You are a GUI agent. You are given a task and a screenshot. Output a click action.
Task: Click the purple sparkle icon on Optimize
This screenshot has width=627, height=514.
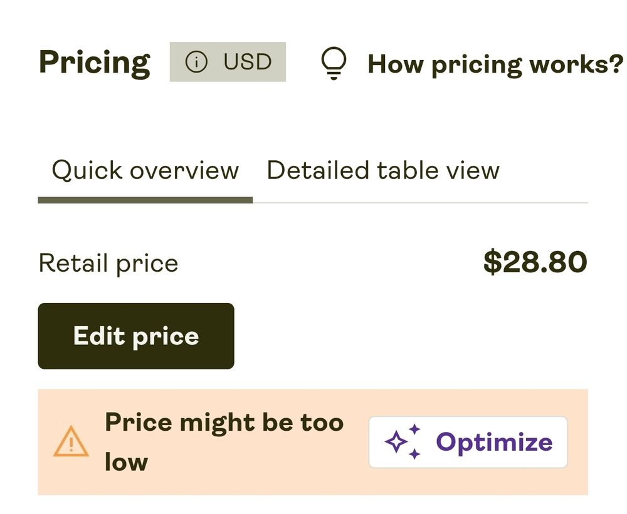point(403,442)
